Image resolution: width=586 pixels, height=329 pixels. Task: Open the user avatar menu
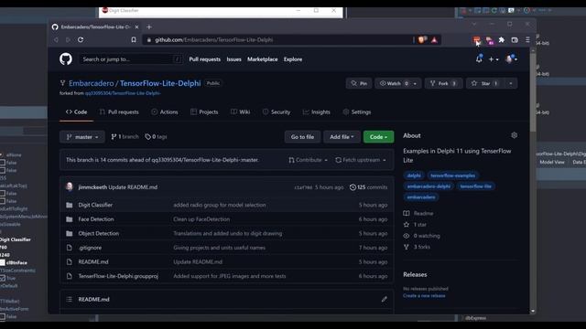(511, 58)
